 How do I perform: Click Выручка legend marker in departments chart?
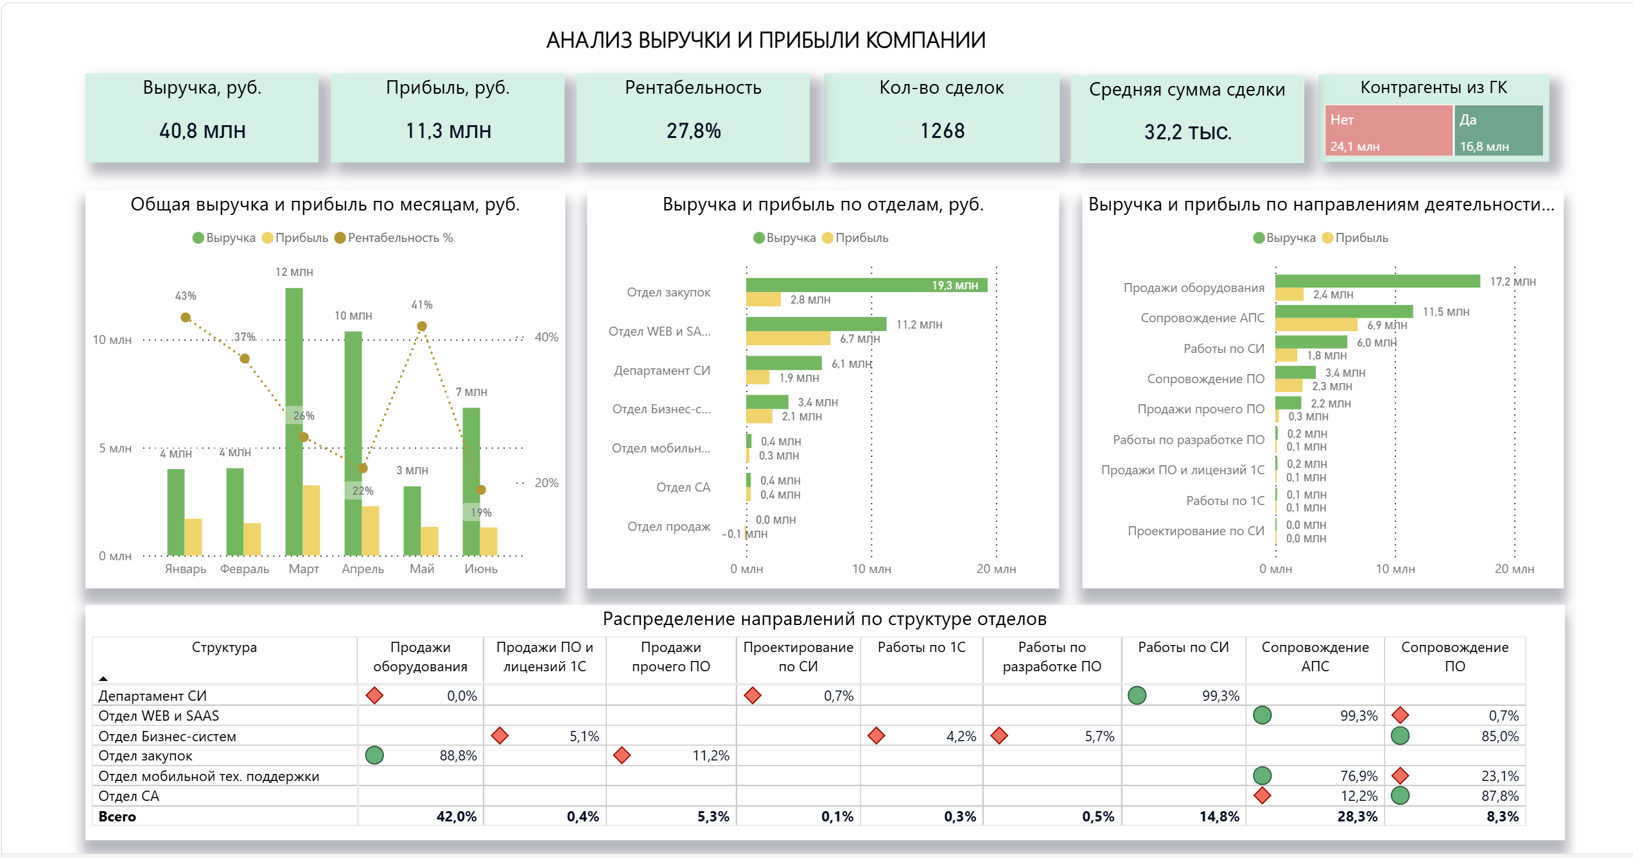click(758, 238)
